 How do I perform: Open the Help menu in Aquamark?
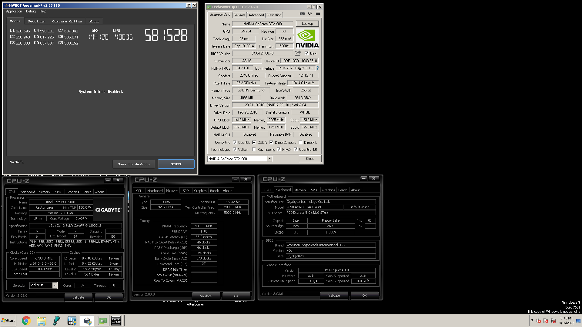coord(43,12)
